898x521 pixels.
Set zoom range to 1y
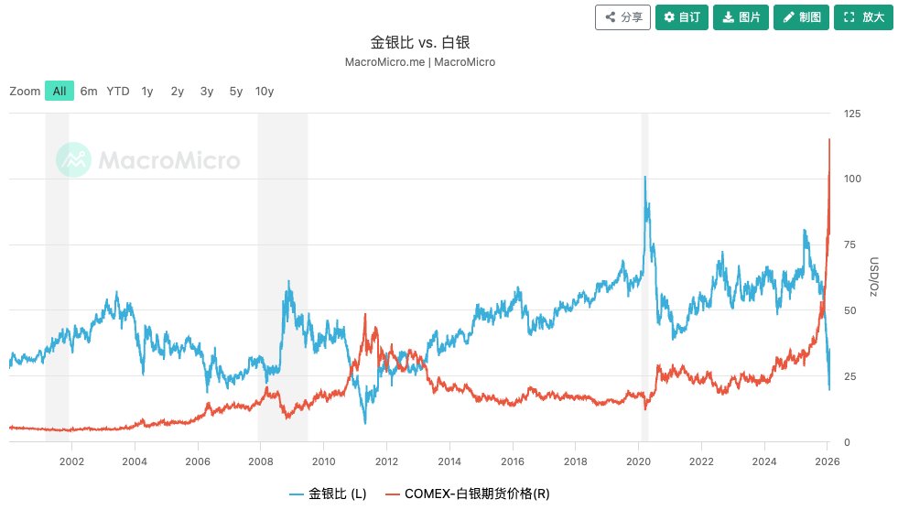[x=147, y=91]
